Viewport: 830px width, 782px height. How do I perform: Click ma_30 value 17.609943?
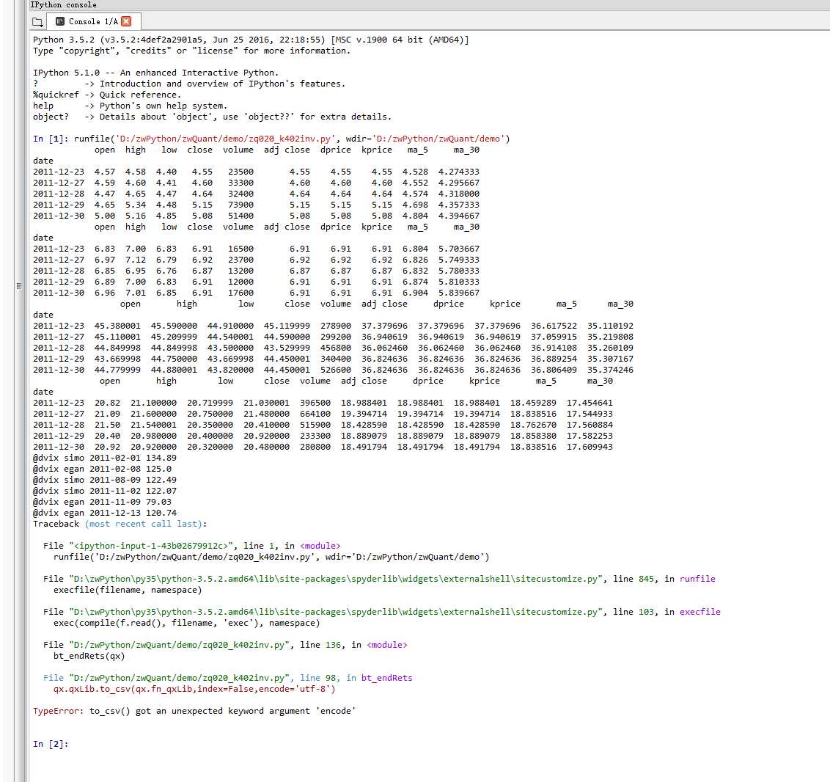click(590, 446)
